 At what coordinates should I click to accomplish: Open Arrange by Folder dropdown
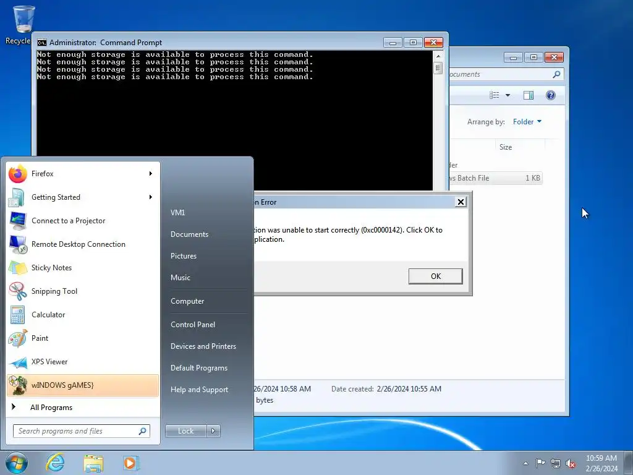(527, 122)
